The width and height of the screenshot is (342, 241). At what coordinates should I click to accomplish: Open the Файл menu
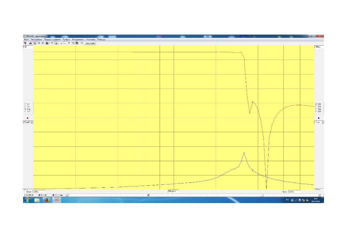tap(26, 39)
